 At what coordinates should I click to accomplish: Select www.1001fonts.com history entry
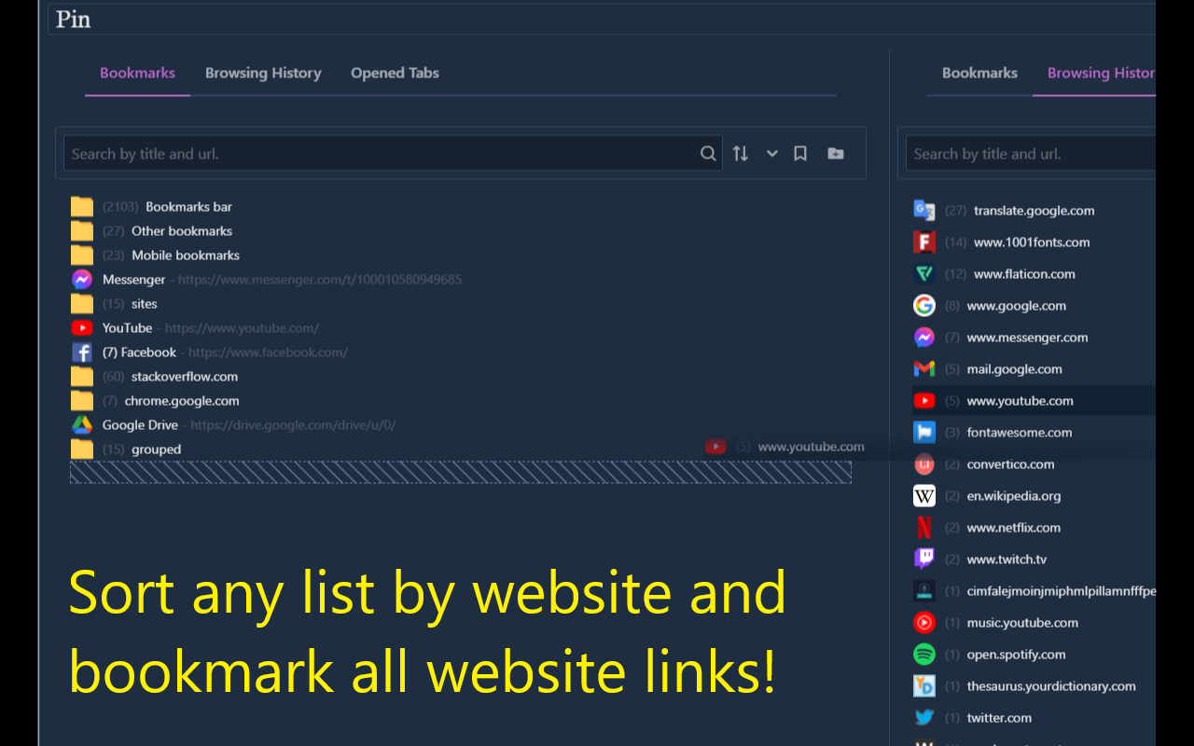coord(1034,242)
